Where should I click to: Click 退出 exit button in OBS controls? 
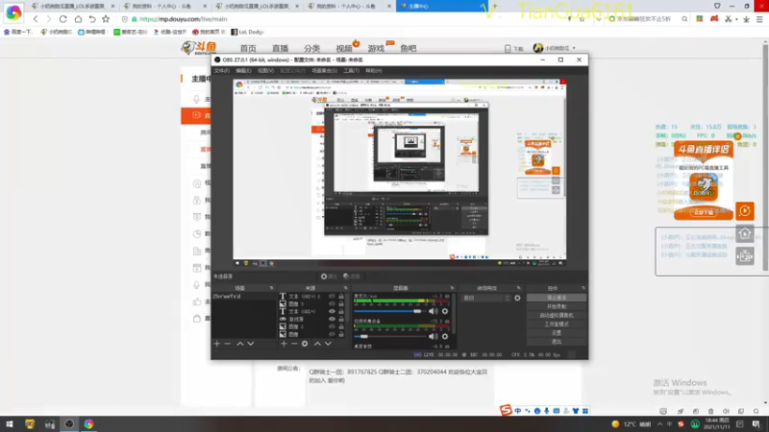click(557, 342)
